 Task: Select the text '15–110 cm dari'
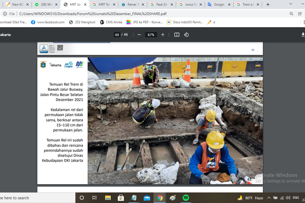click(70, 125)
